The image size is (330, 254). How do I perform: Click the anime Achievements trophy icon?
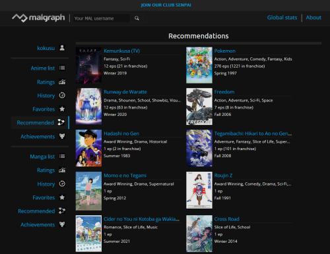[62, 136]
